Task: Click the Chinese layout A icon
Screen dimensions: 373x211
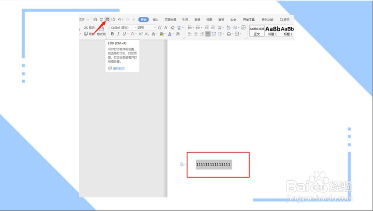Action: 220,28
